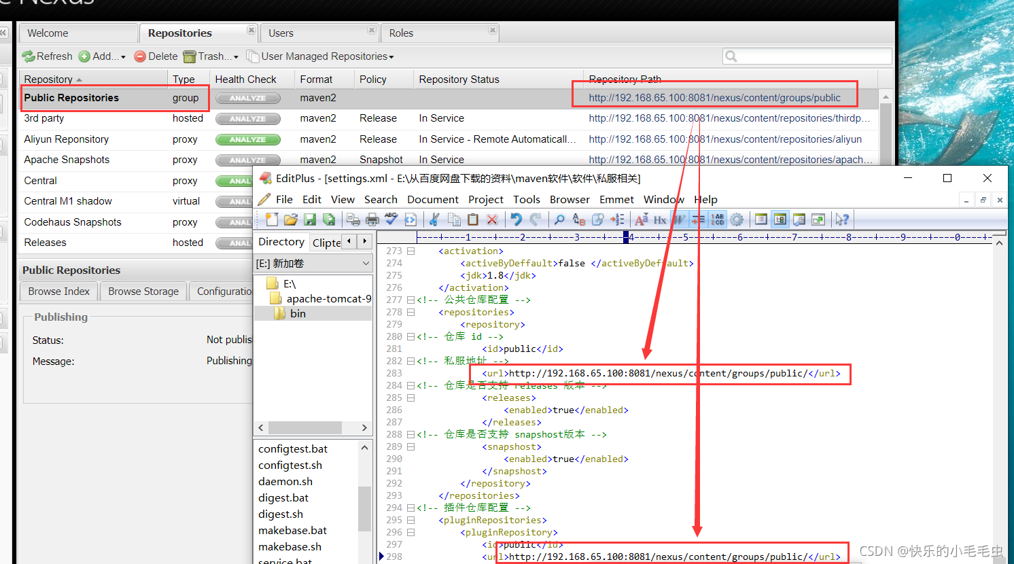The image size is (1014, 564).
Task: Click the file list vertical scrollbar
Action: 364,501
